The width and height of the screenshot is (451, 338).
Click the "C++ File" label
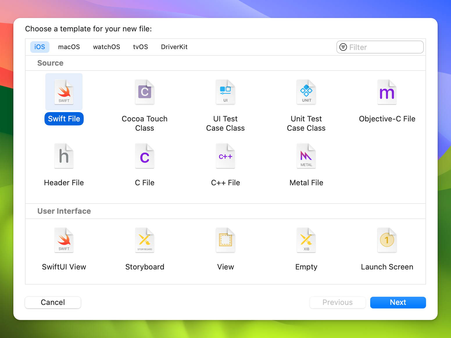point(226,183)
